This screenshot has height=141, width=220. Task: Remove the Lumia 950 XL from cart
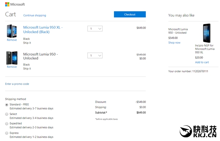click(x=12, y=40)
